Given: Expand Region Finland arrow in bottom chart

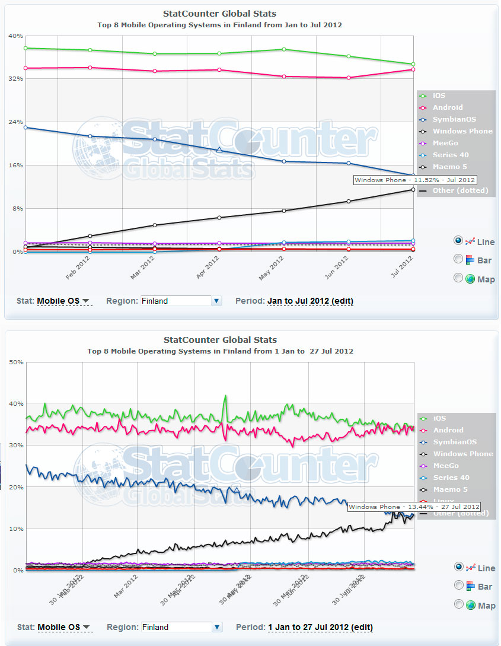Looking at the screenshot, I should pos(217,627).
